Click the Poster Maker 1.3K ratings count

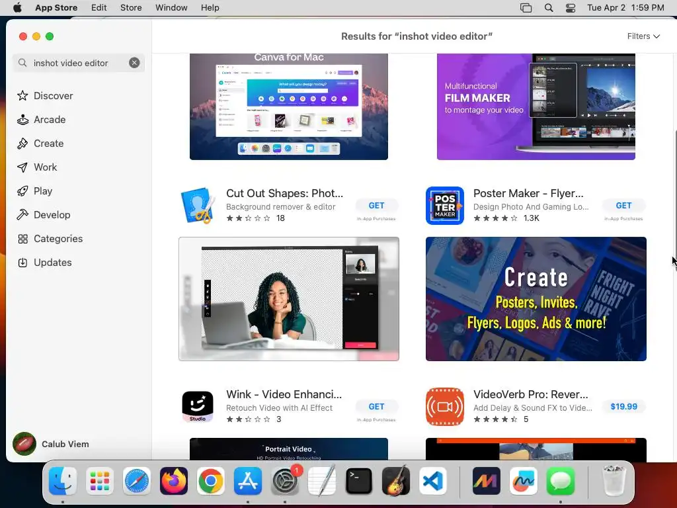531,218
